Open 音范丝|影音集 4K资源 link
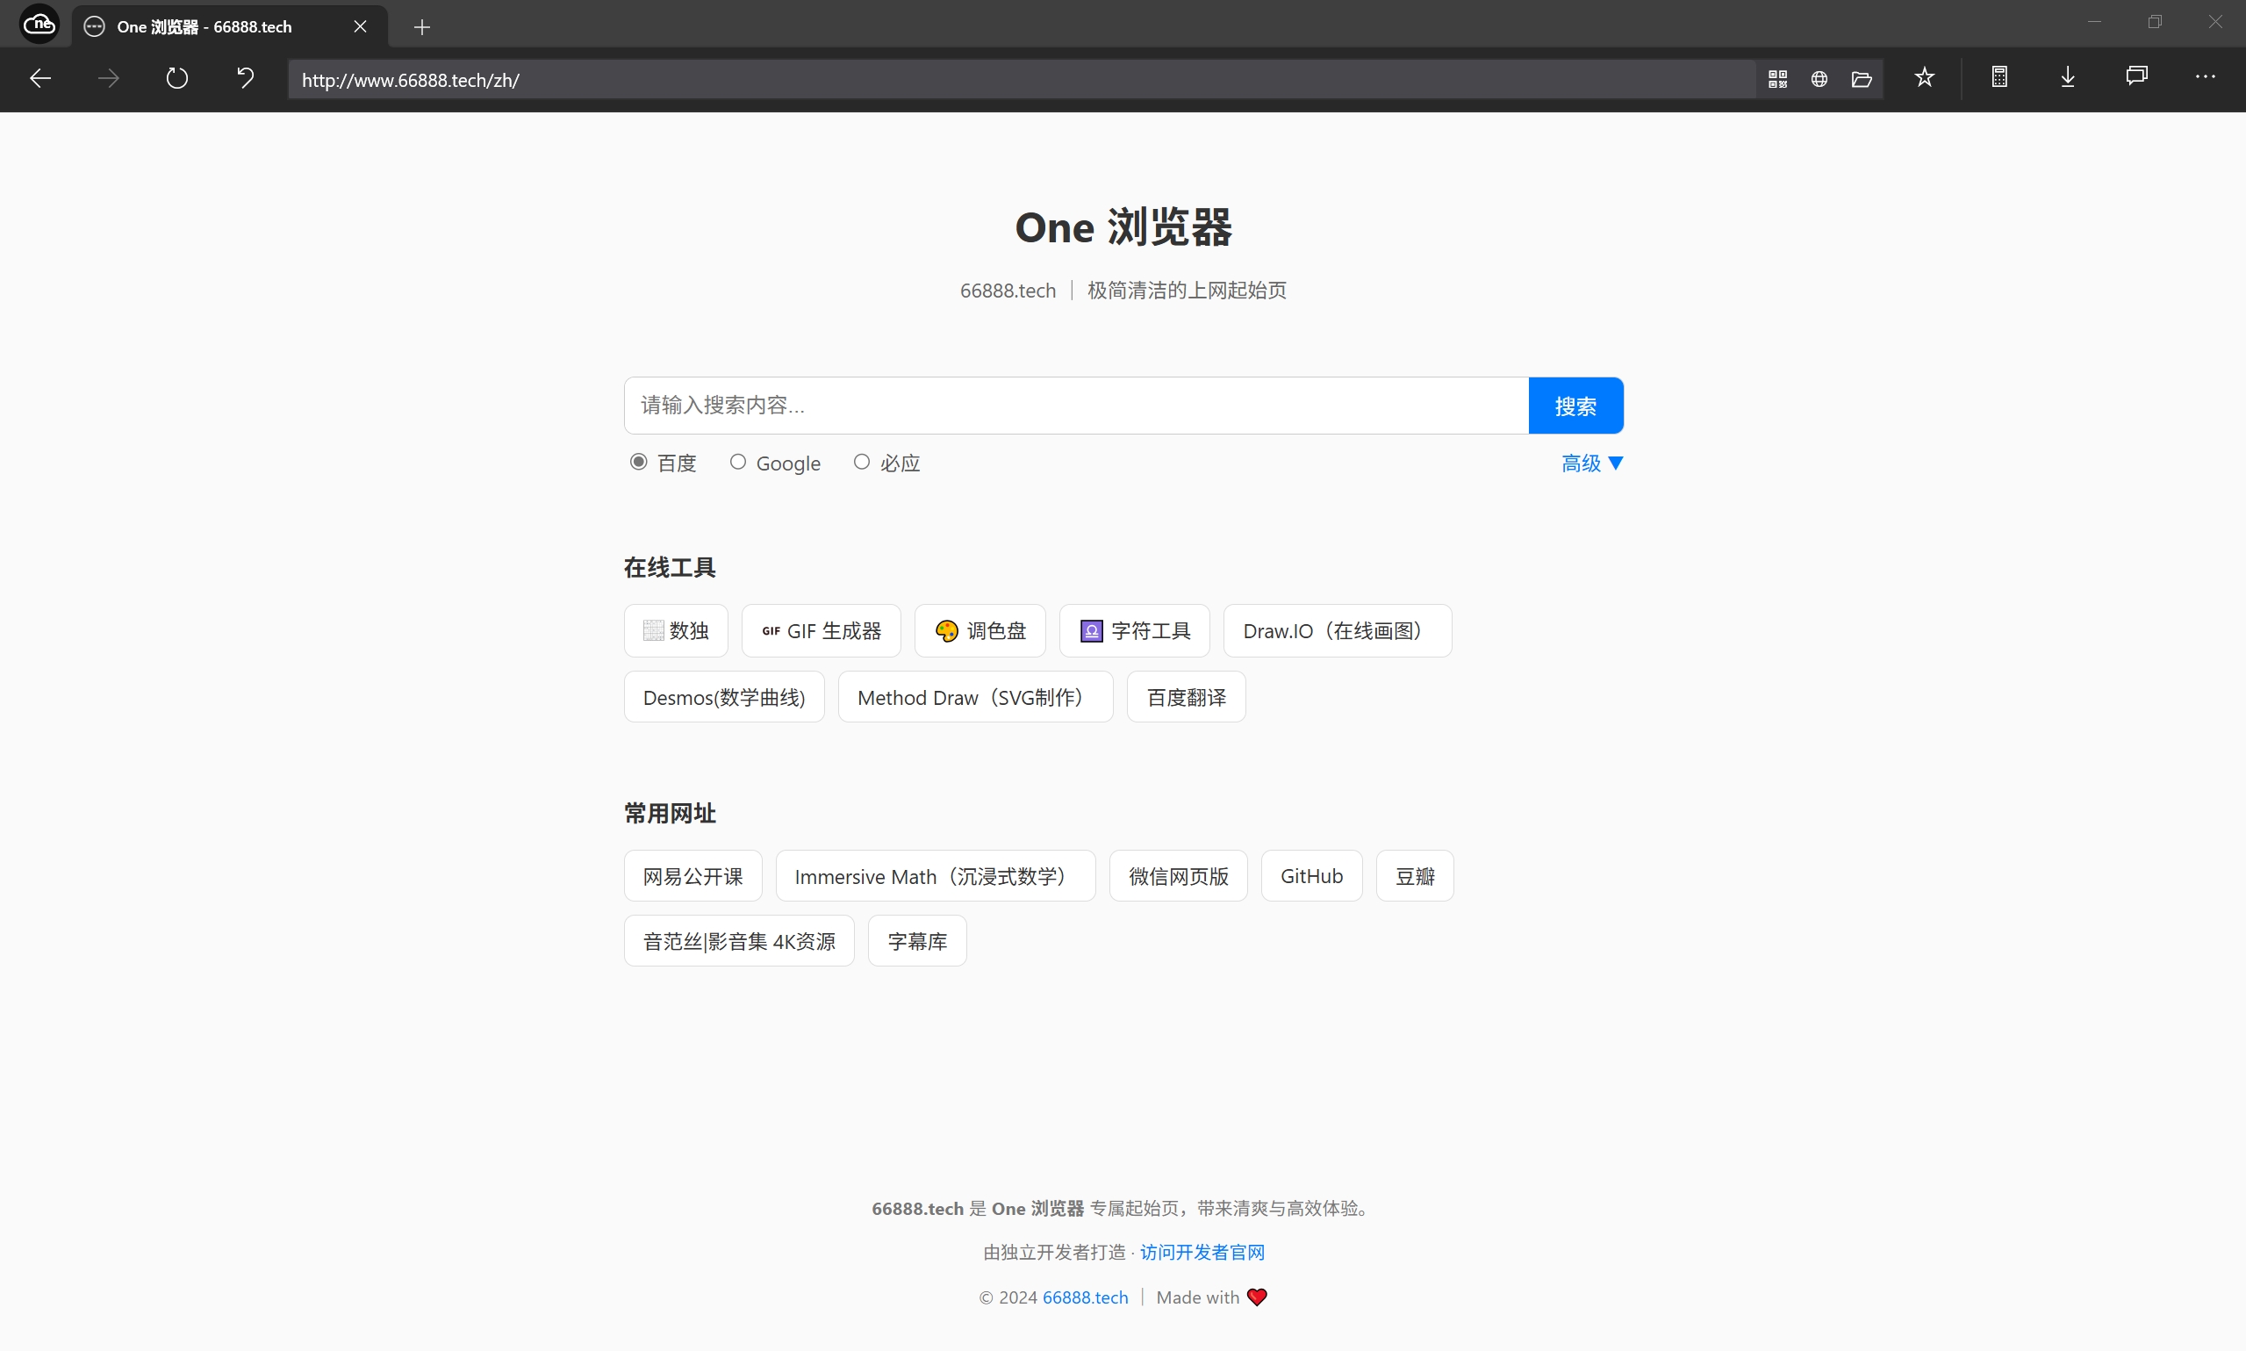The image size is (2246, 1351). [739, 941]
